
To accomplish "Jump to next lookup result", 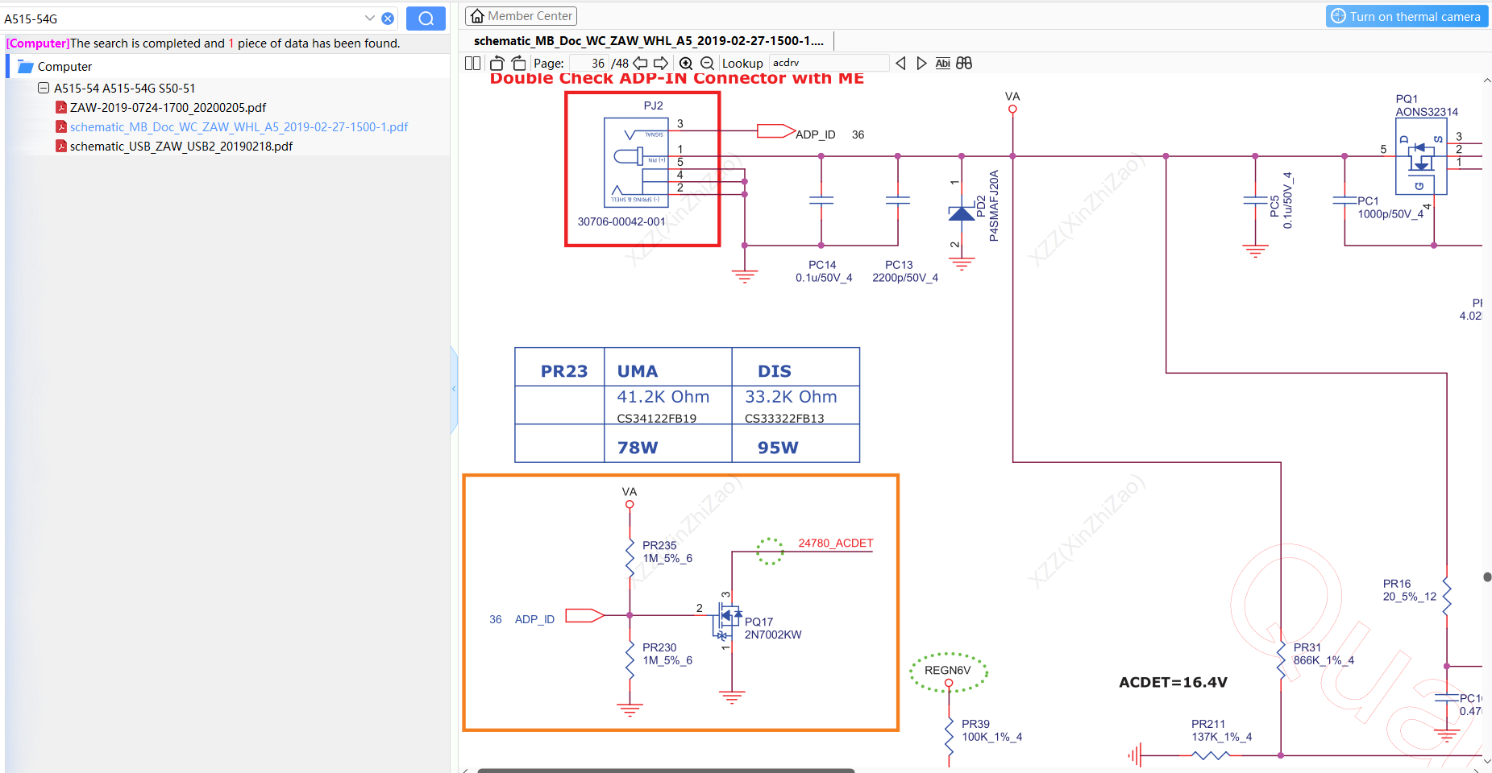I will (921, 63).
